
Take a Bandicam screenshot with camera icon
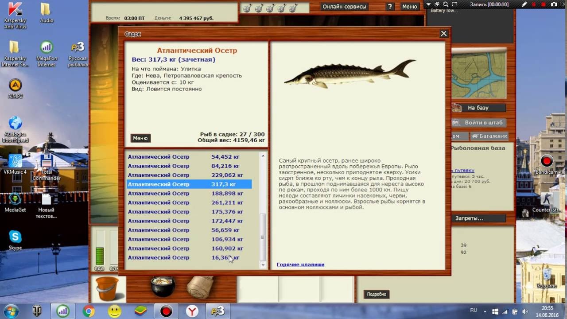[554, 4]
